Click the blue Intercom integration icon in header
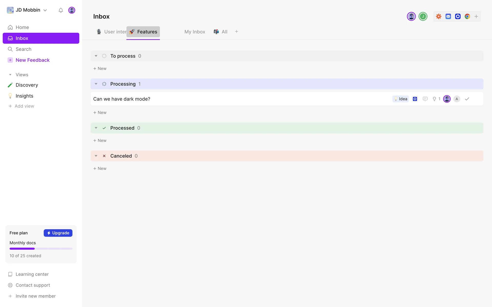 coord(458,16)
